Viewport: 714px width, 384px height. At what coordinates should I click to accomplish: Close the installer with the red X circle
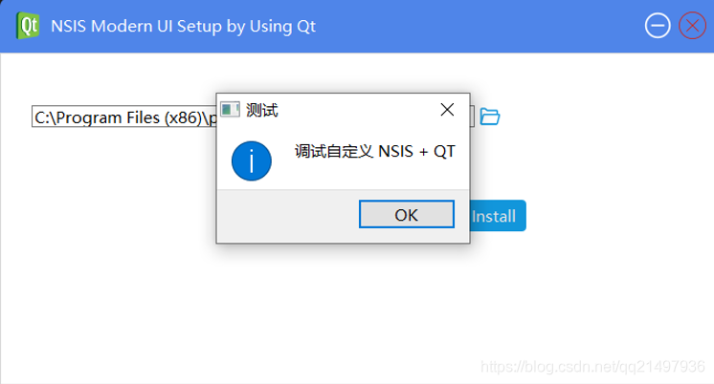click(691, 26)
